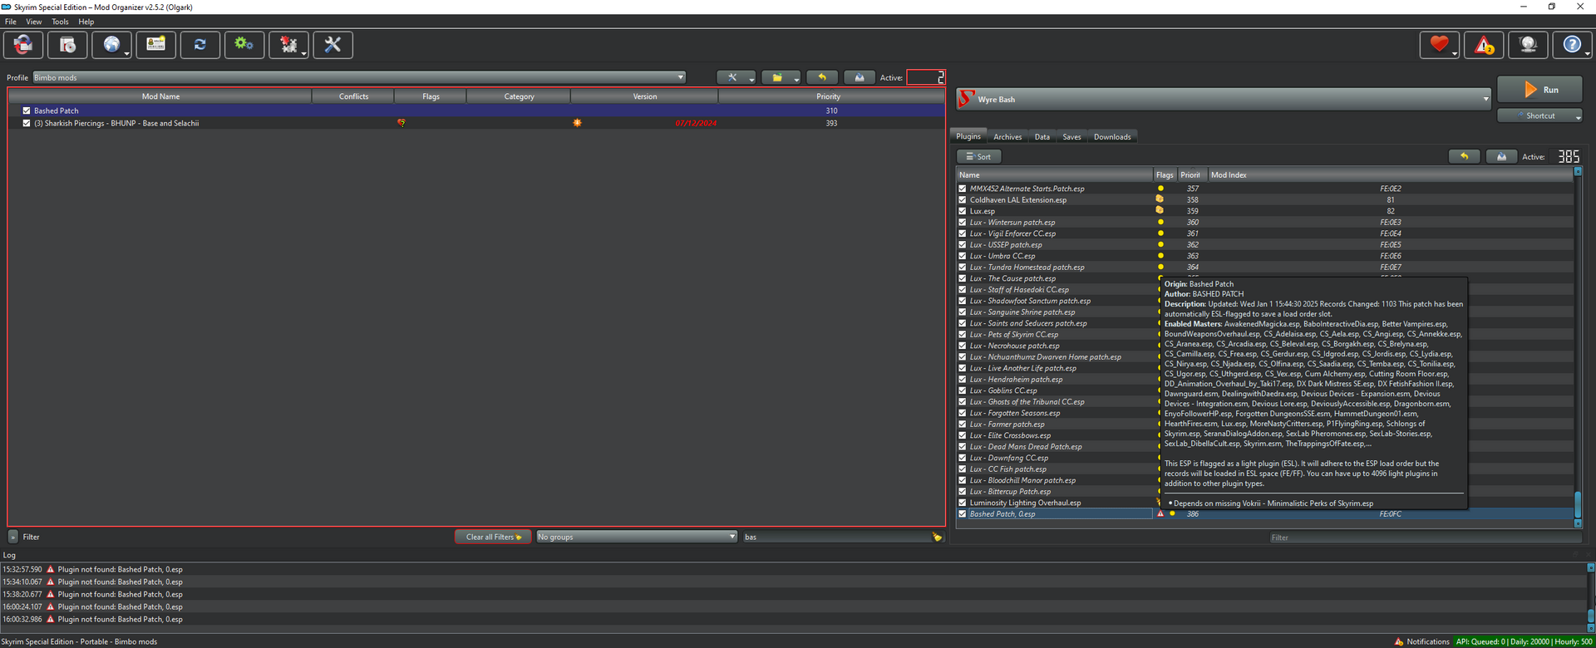Open executables editor with the green gears icon
The image size is (1596, 648).
[x=244, y=45]
